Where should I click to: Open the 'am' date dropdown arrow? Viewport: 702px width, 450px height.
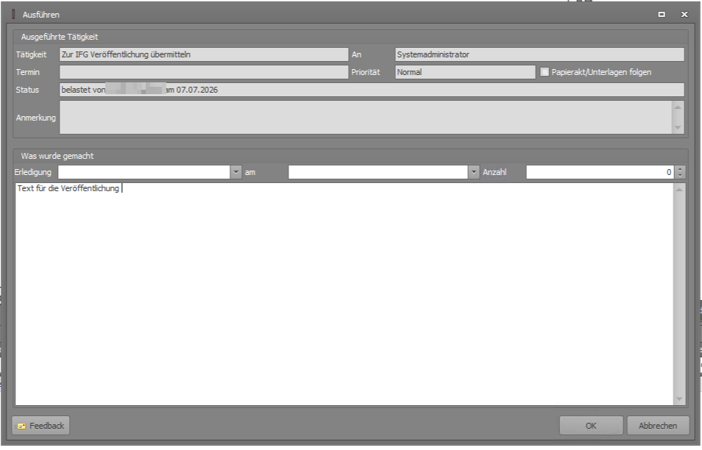(x=474, y=172)
